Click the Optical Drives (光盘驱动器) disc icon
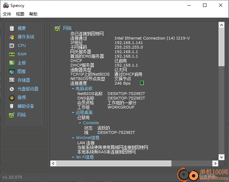This screenshot has height=182, width=229. click(12, 89)
